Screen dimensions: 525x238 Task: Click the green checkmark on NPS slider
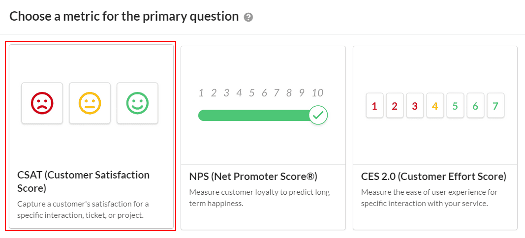coord(318,115)
